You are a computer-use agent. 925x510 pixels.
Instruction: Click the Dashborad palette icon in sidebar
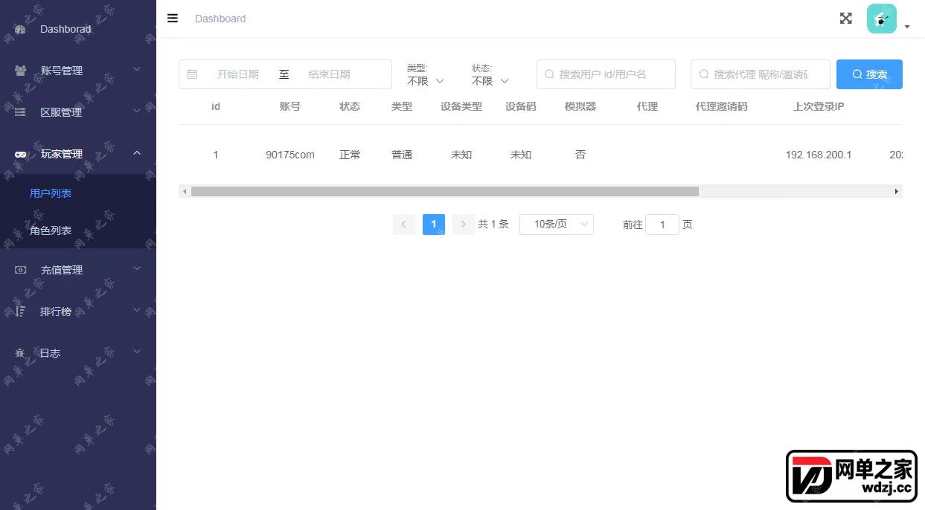coord(20,29)
